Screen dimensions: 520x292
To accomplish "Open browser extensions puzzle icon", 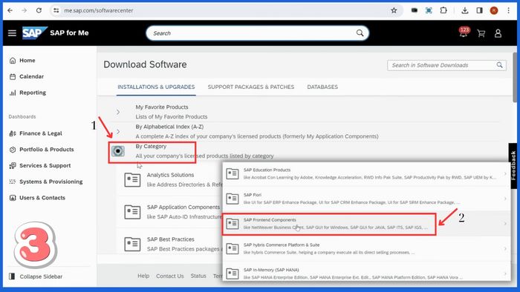I will click(443, 10).
